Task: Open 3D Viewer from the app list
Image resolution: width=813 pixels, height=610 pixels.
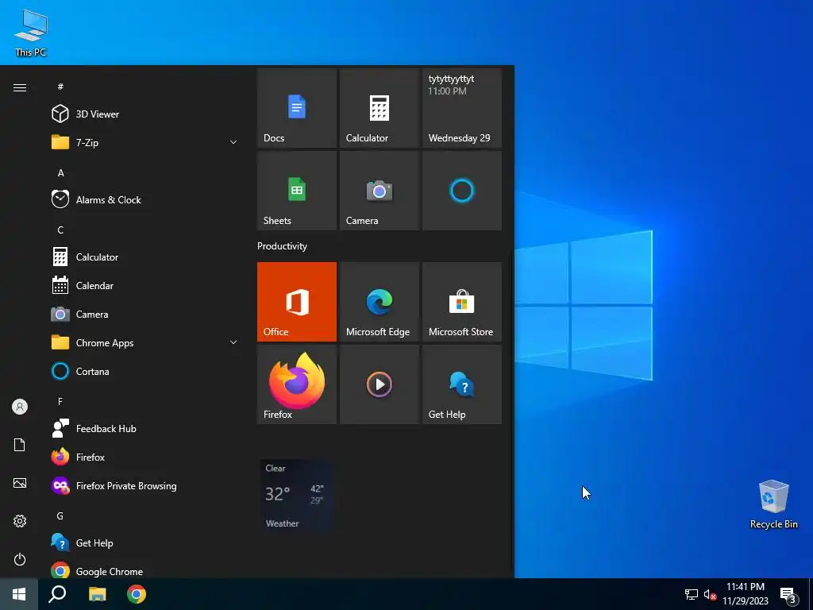Action: (145, 114)
